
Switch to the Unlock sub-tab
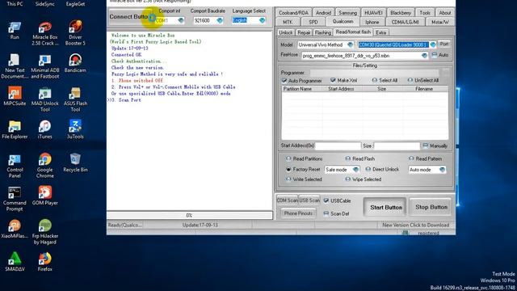(x=285, y=32)
